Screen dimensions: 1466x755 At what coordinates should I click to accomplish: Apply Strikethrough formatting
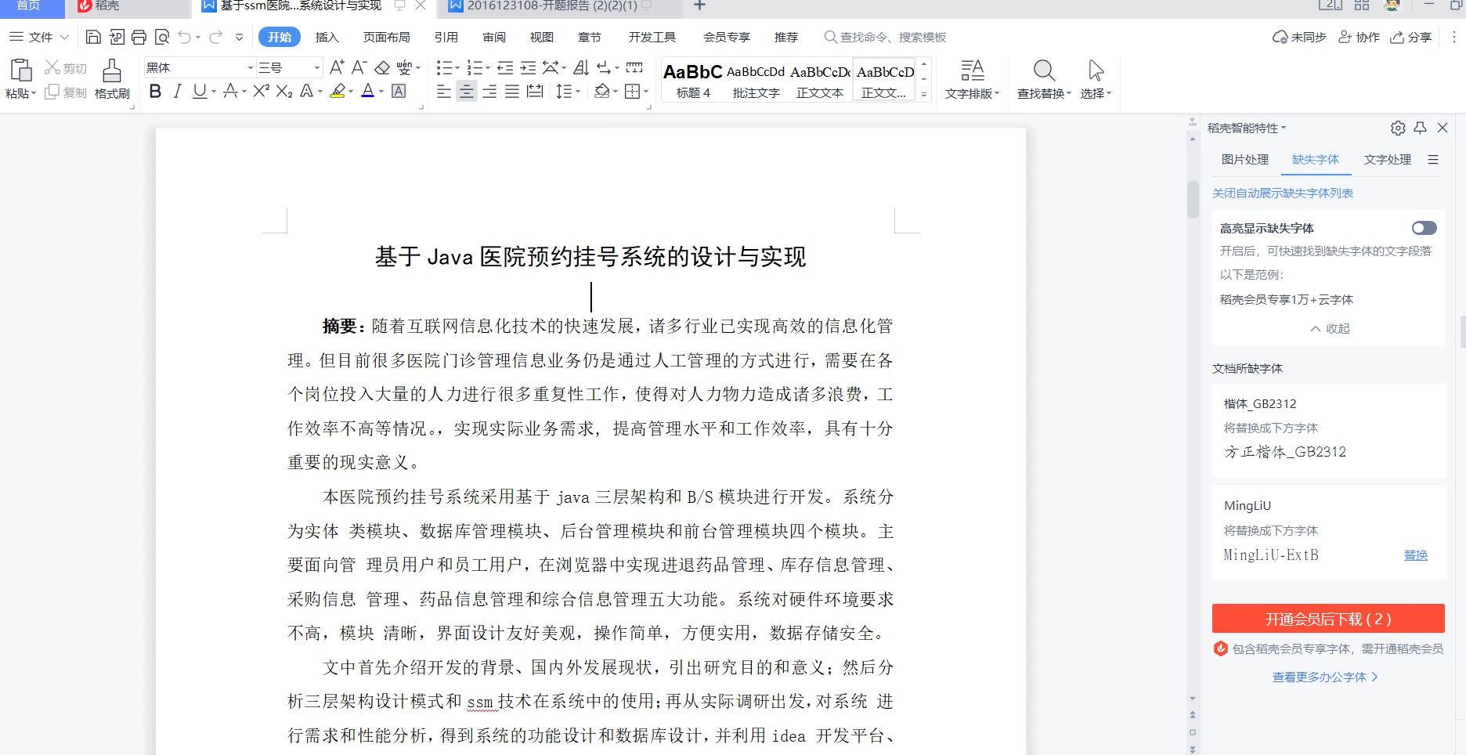tap(230, 92)
